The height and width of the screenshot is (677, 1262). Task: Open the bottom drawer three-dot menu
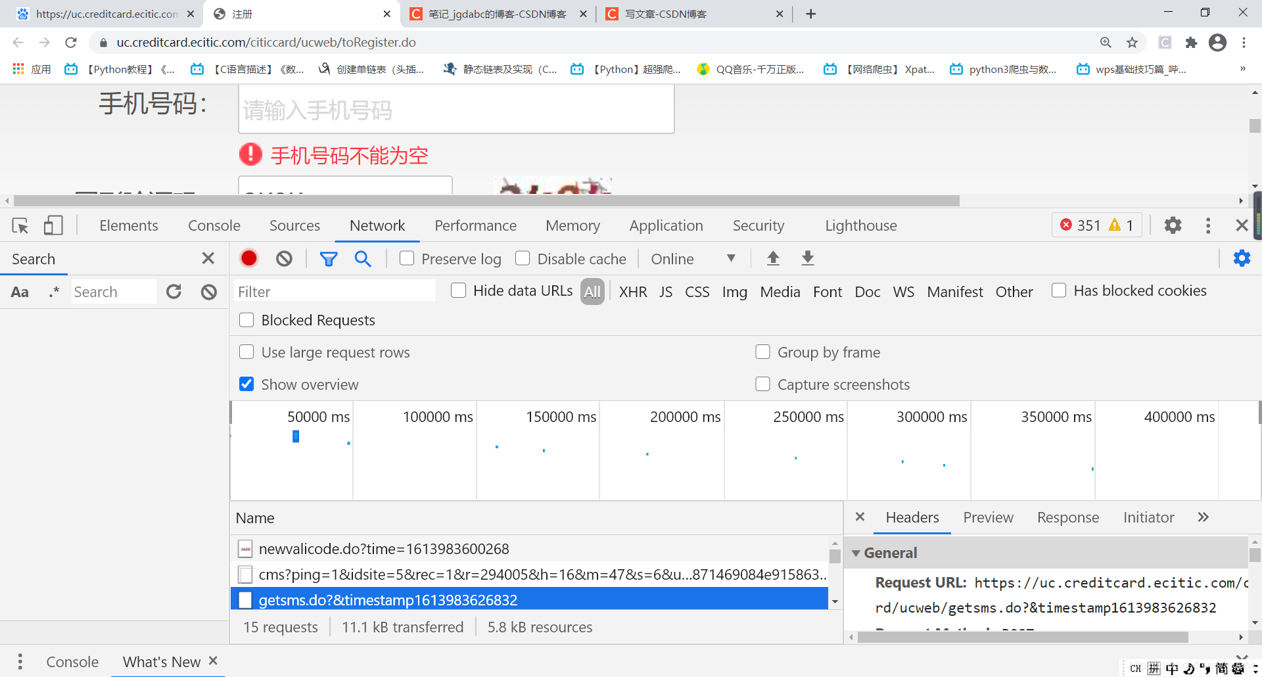tap(20, 661)
